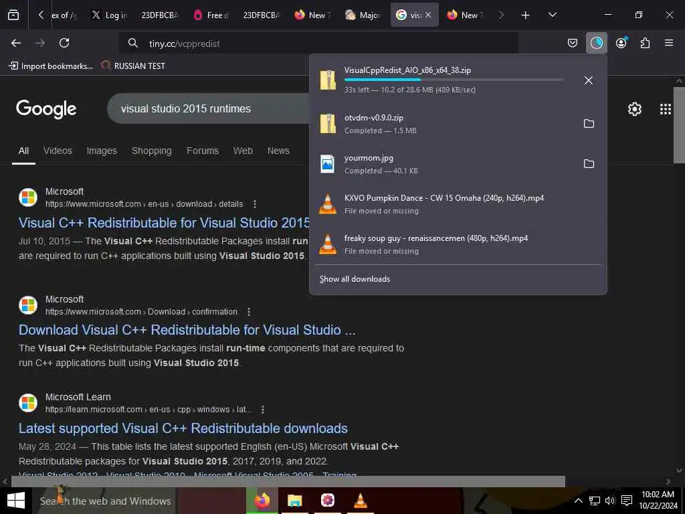Select the first 23DFBCBA tab
Screen dimensions: 685x514
click(x=160, y=15)
